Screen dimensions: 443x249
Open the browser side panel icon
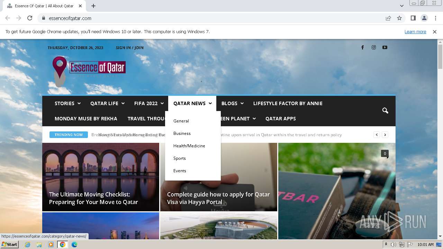point(413,18)
